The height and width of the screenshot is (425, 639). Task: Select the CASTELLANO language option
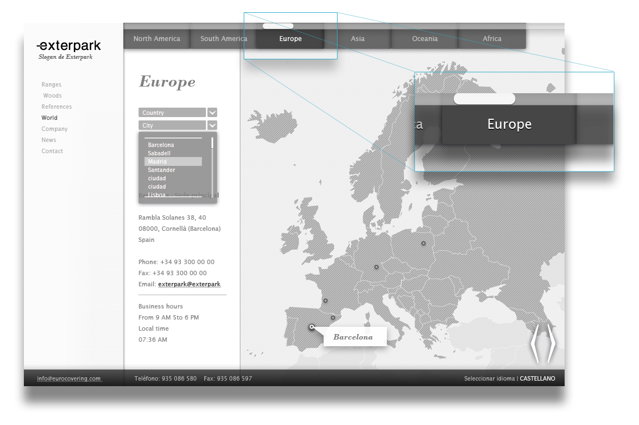(x=537, y=379)
